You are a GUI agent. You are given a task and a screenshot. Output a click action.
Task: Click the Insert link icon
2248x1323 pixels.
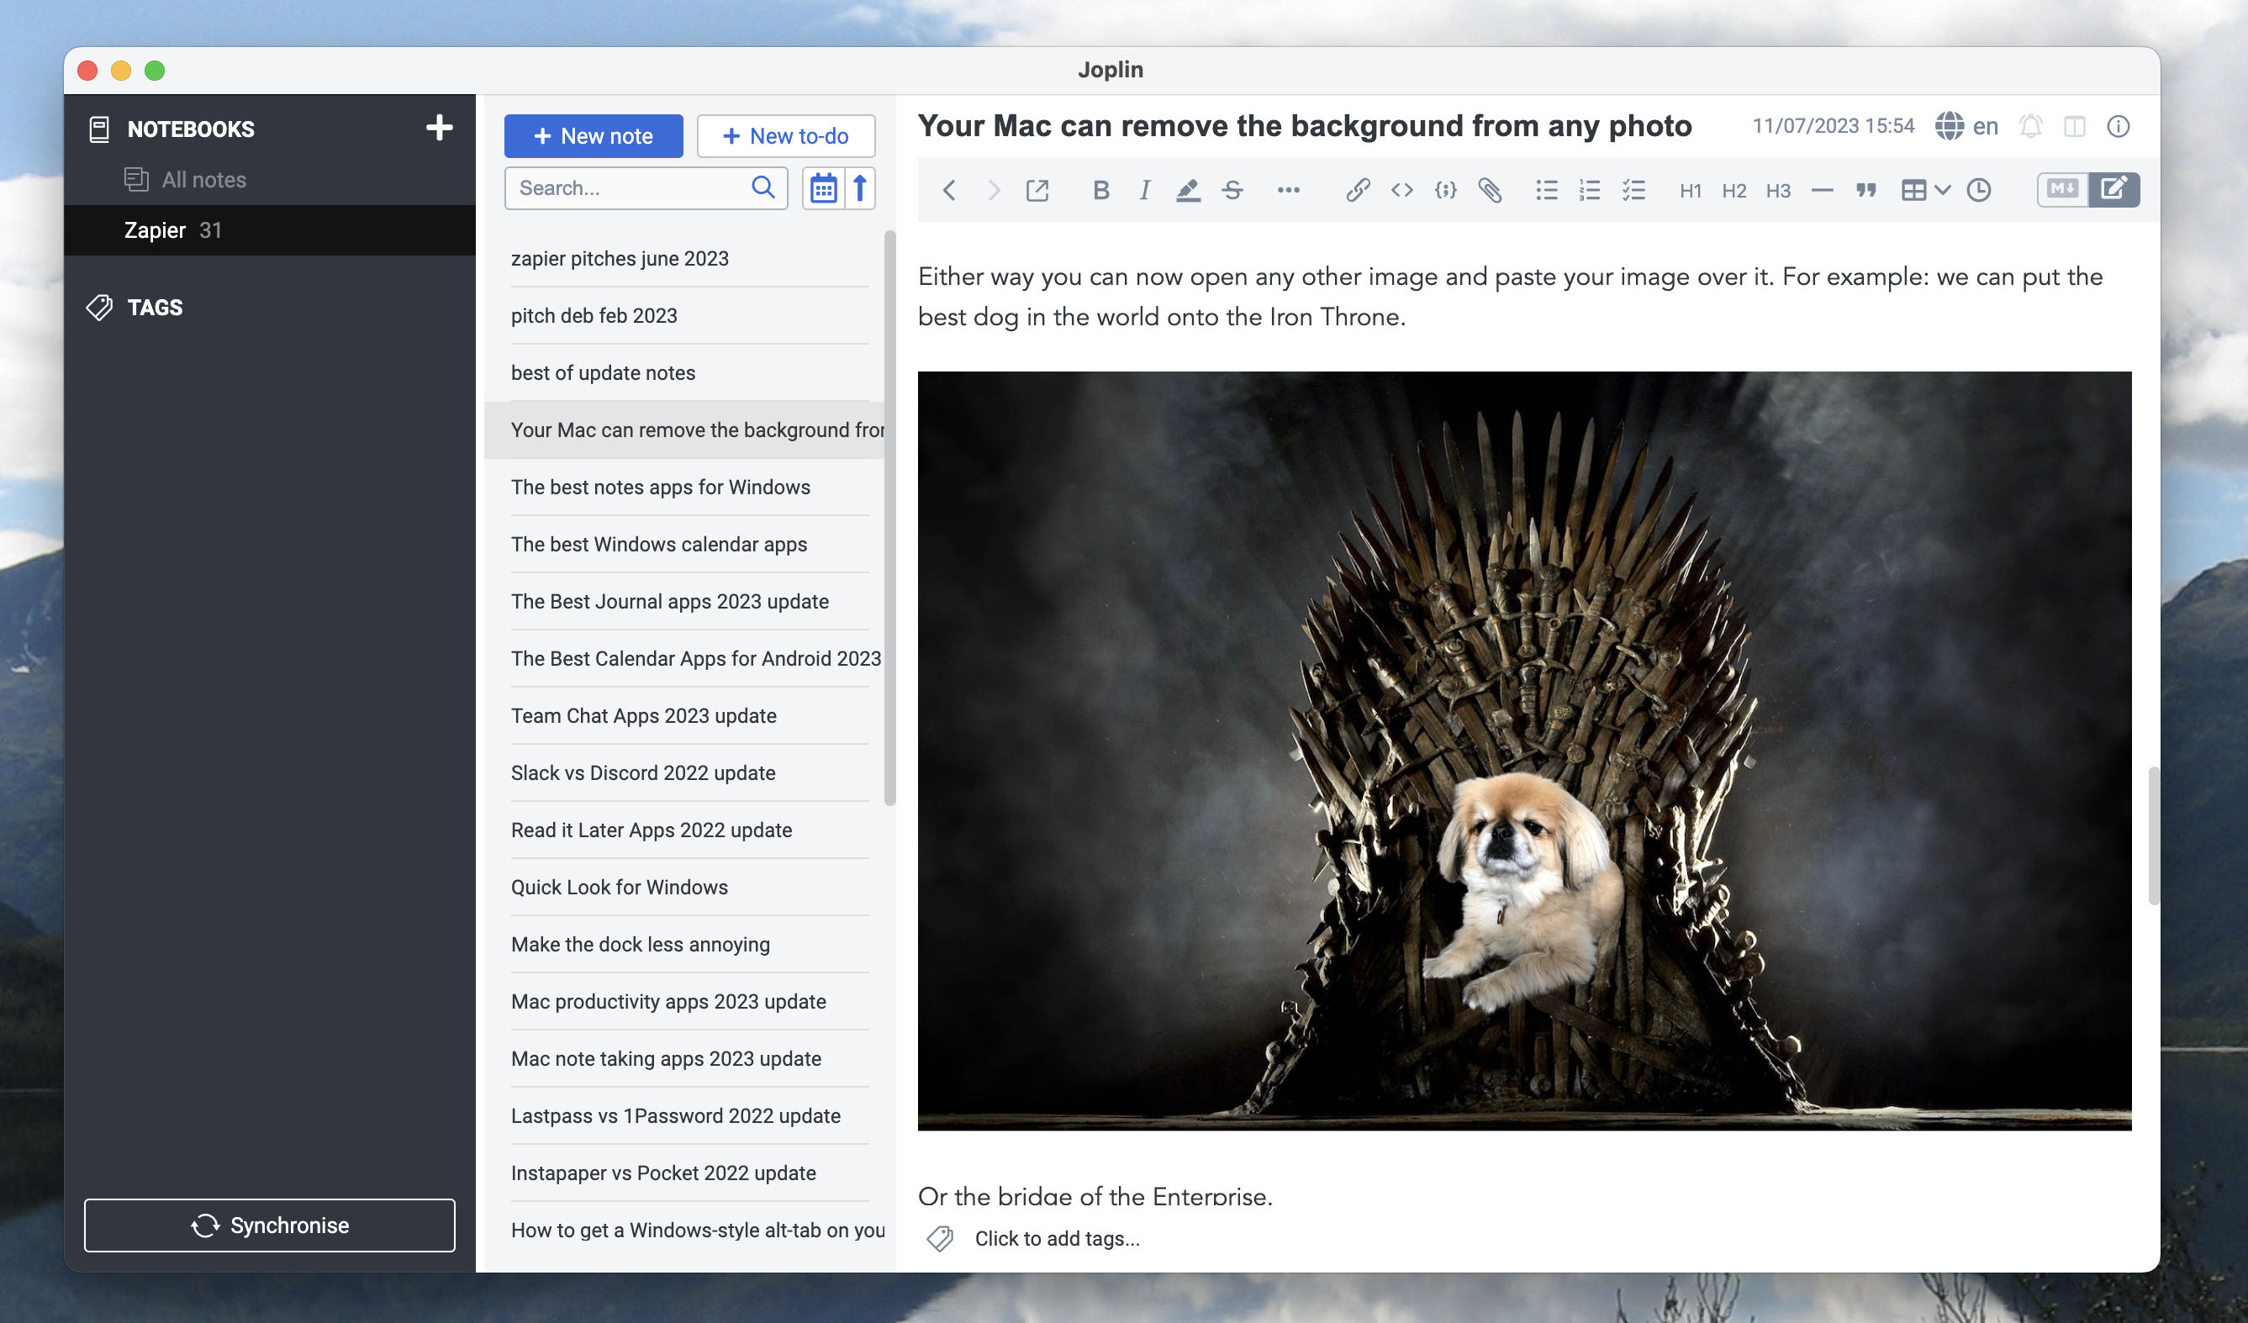(x=1352, y=187)
